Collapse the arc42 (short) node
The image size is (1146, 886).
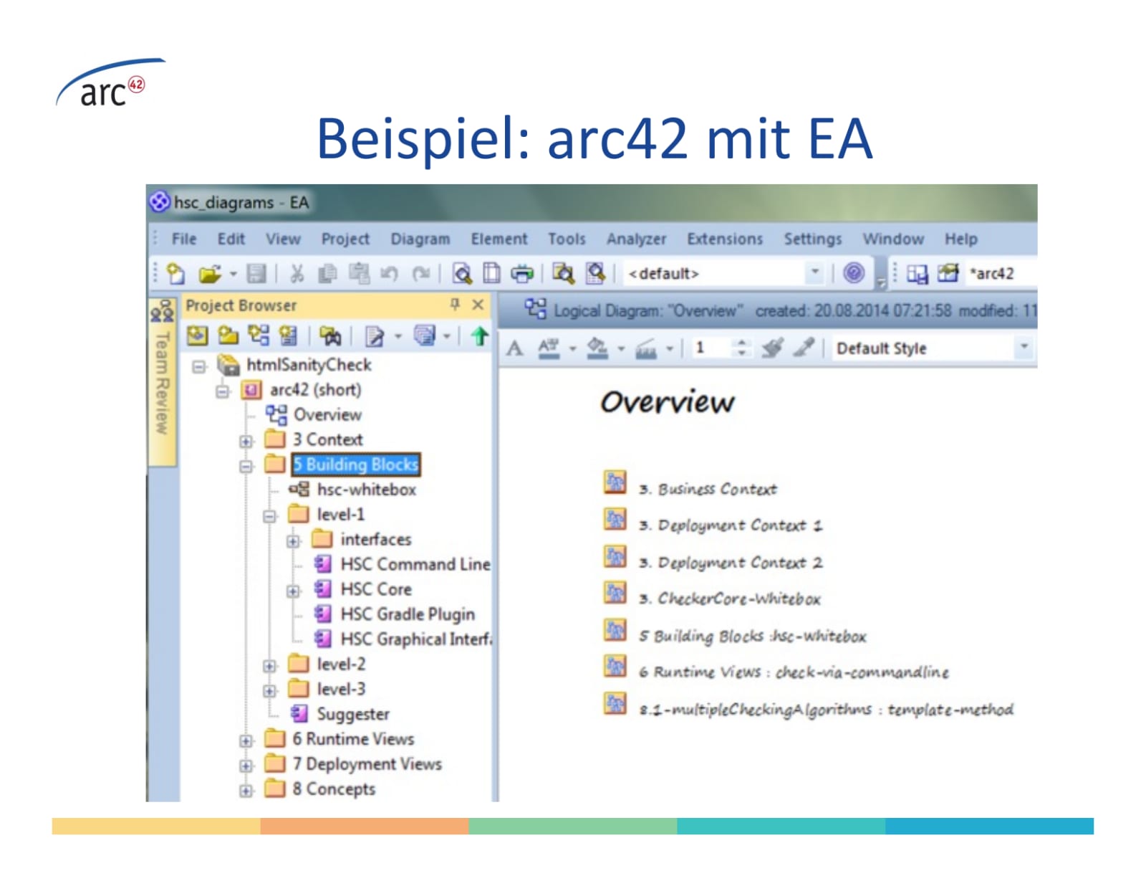click(223, 391)
